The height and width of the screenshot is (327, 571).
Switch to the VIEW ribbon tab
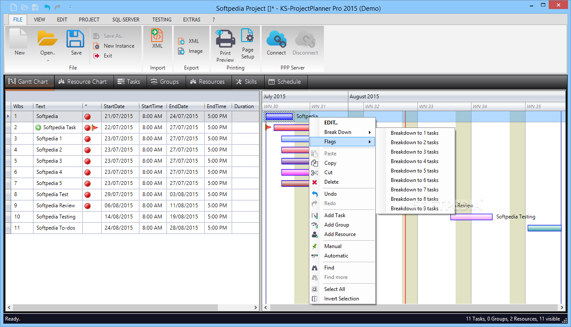[x=39, y=20]
